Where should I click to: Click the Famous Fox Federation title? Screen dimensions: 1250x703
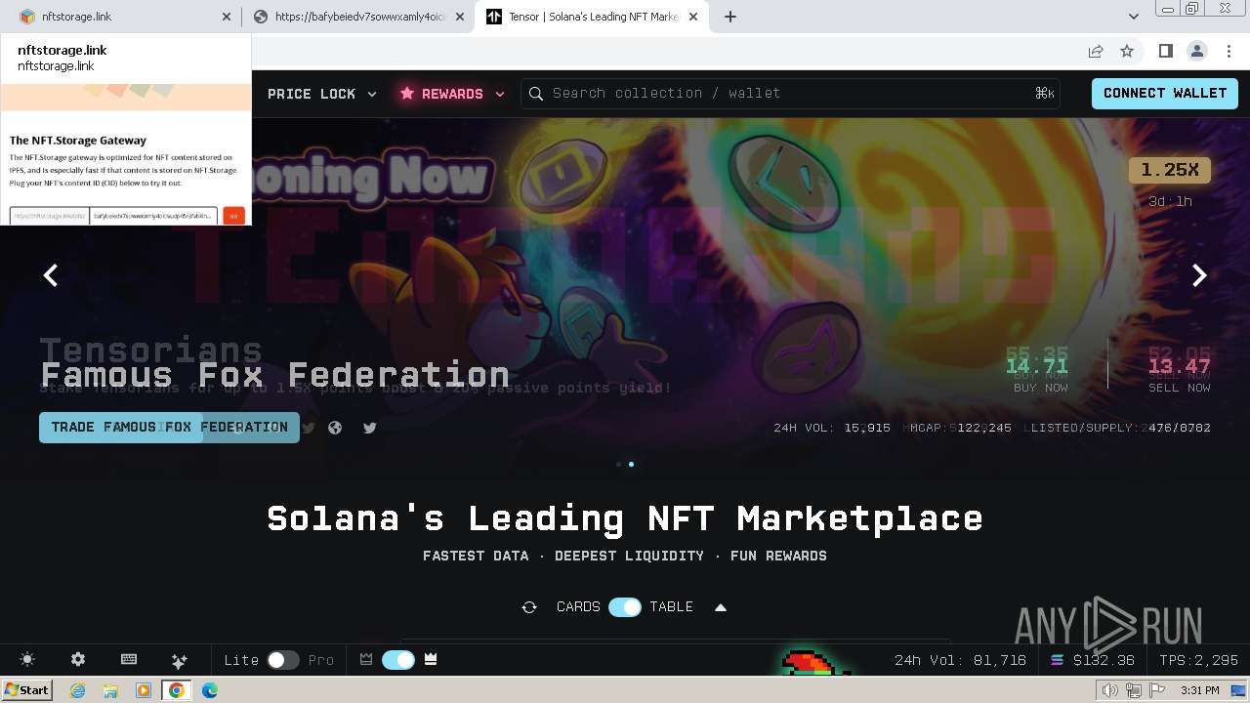(274, 375)
